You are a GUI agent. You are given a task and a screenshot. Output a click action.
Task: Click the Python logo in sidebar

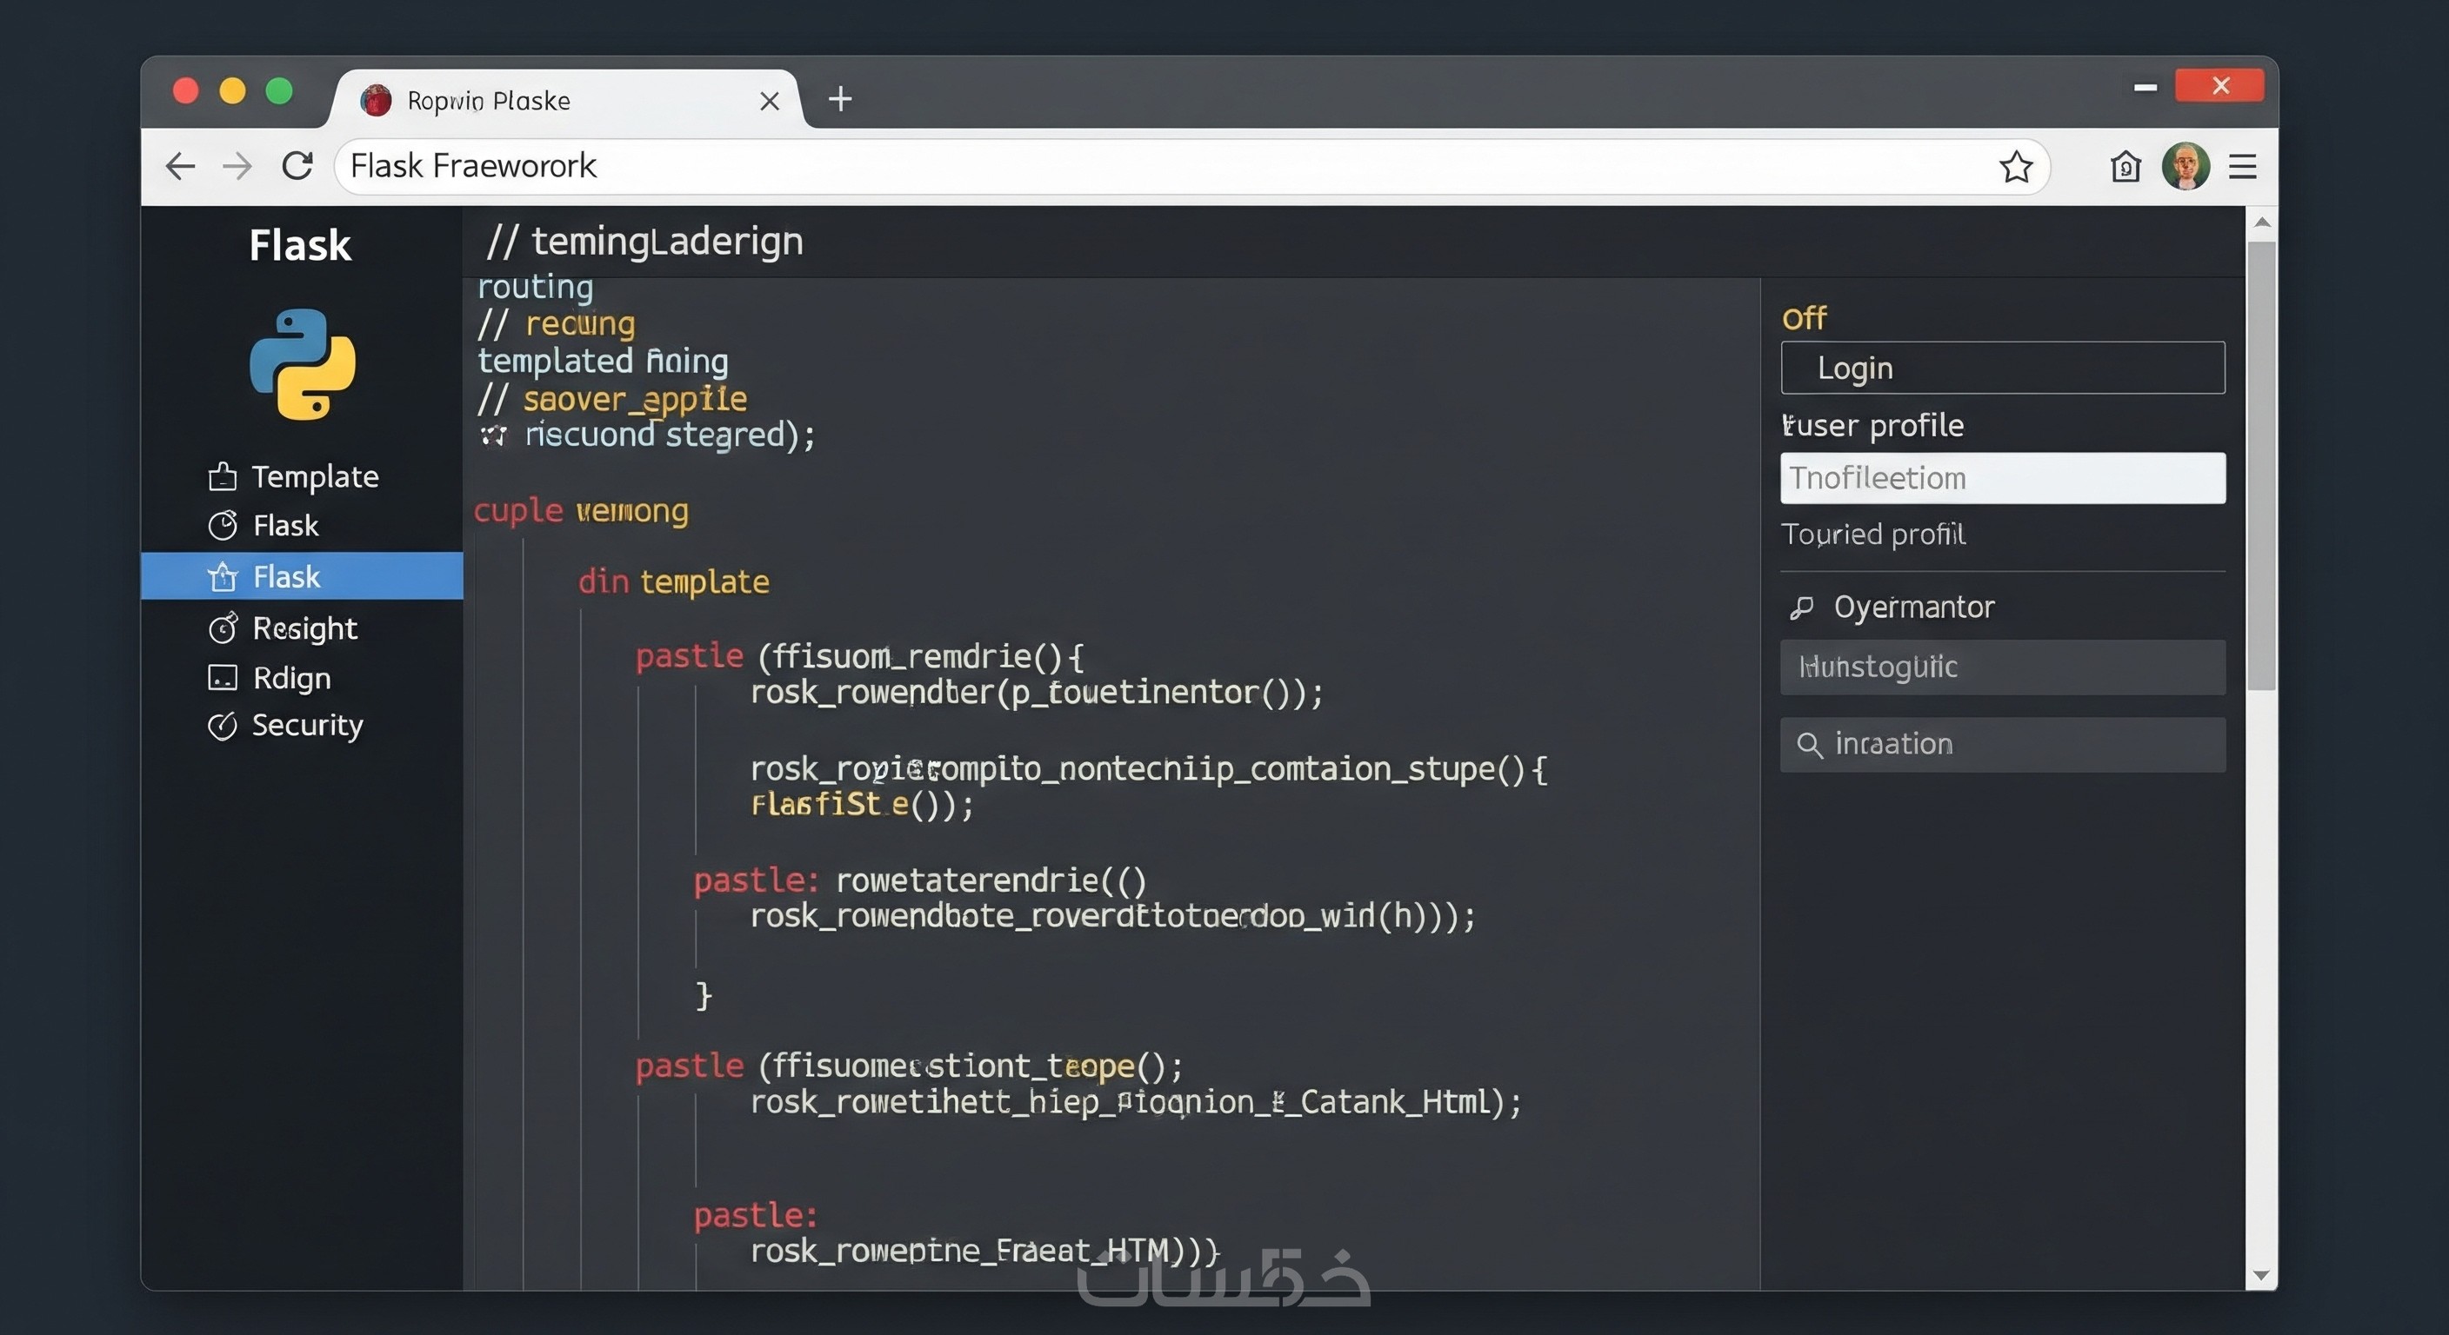point(303,364)
